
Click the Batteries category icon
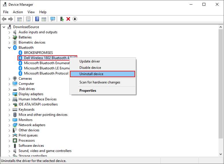(x=15, y=37)
